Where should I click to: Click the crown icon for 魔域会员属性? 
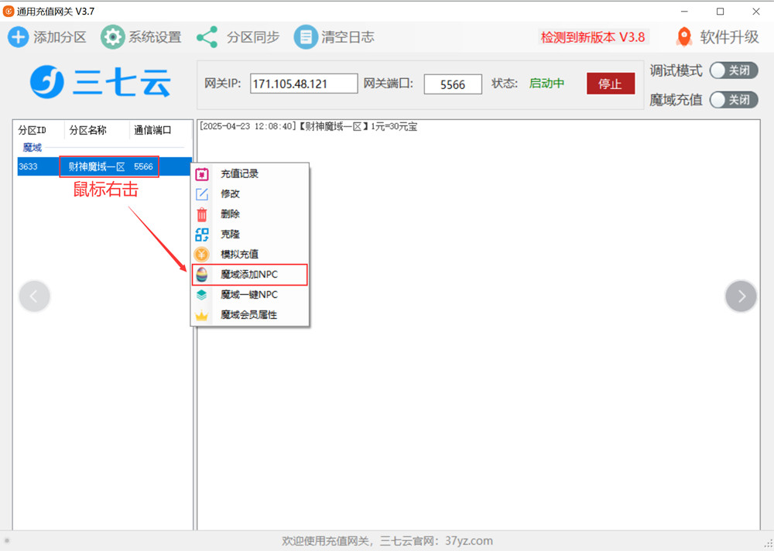pos(202,315)
